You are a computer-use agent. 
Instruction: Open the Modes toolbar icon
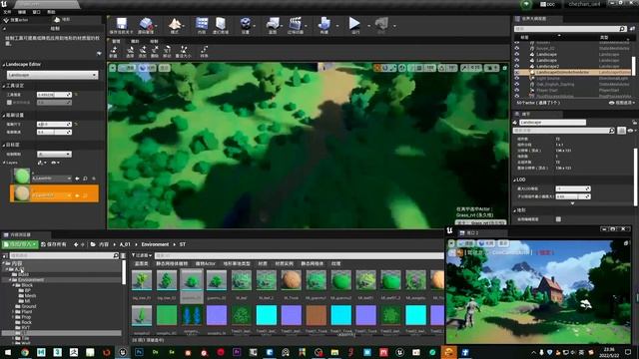click(175, 25)
